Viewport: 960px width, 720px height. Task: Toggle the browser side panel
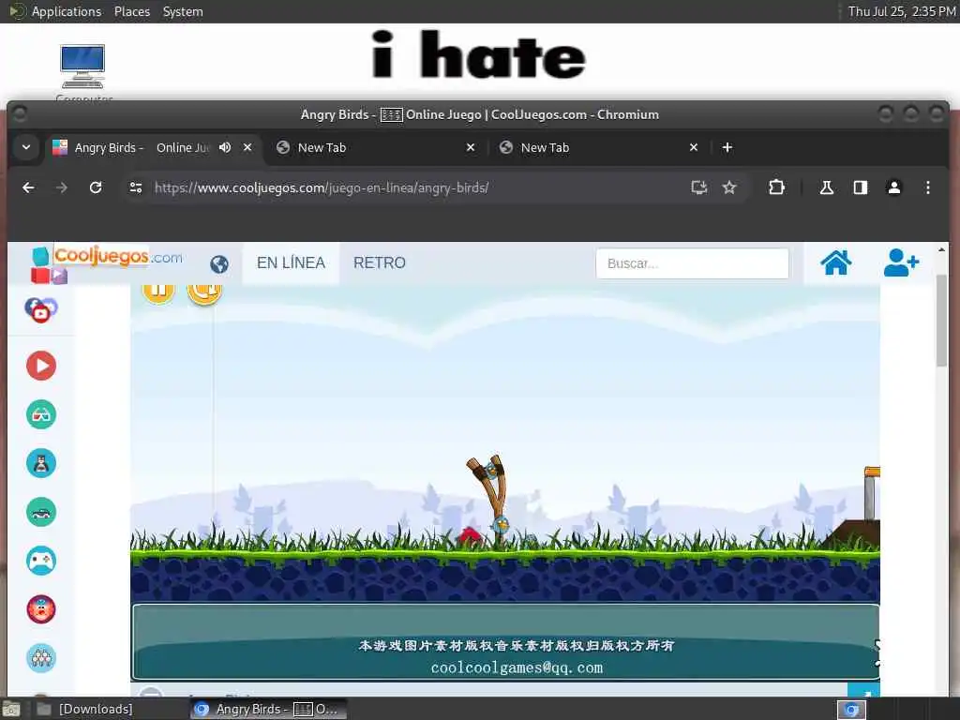pyautogui.click(x=861, y=187)
